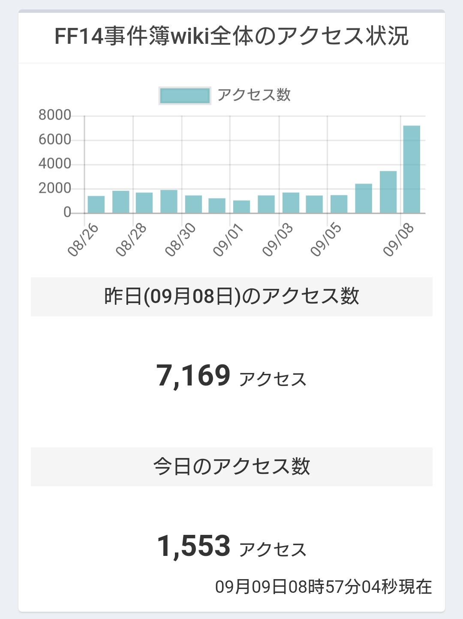Click the 09月09日08時57分04秒現在 timestamp
The image size is (463, 619).
pyautogui.click(x=324, y=587)
